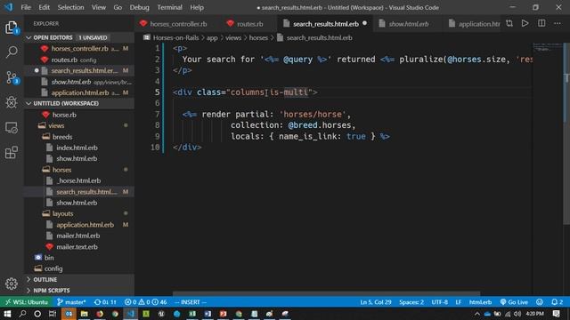The width and height of the screenshot is (570, 320).
Task: Open the Edit menu
Action: [44, 7]
